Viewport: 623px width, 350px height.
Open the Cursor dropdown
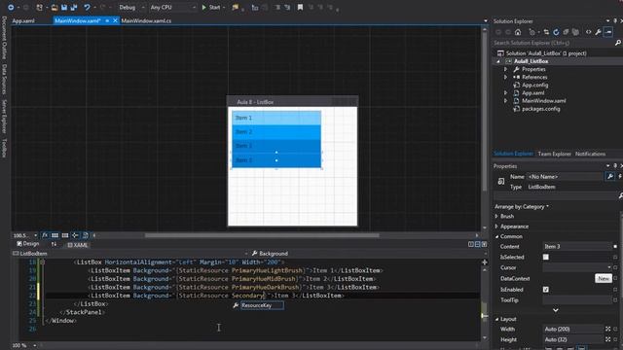(x=576, y=267)
